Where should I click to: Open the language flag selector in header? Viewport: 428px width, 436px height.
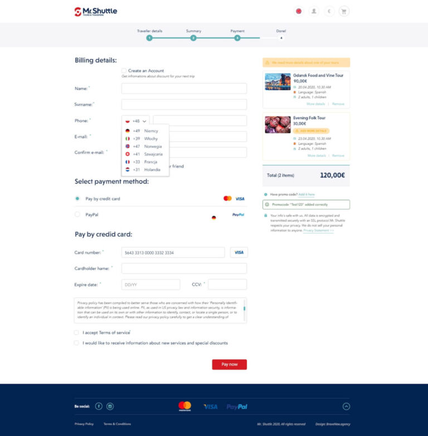pyautogui.click(x=299, y=11)
